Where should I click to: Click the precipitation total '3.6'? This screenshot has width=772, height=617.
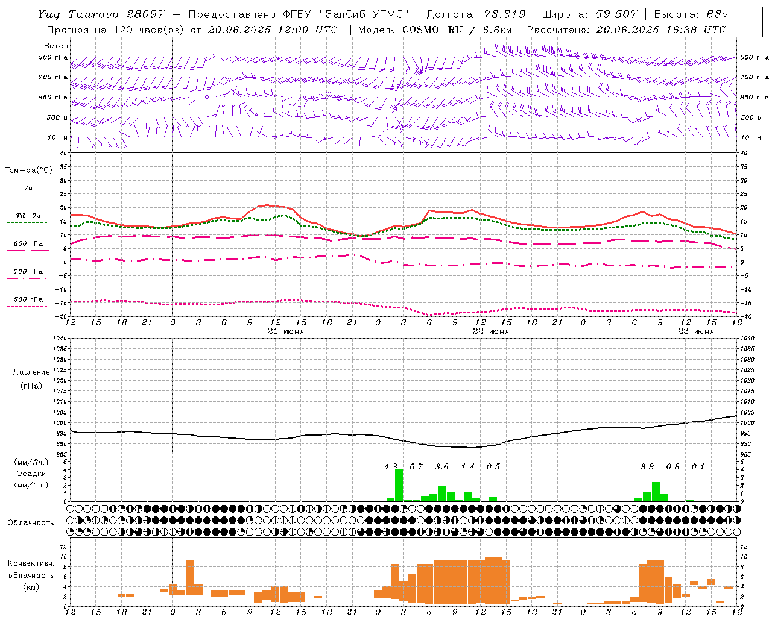(442, 466)
